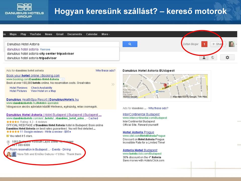
Task: Select suggestion 'danubius hotel astoria city center tripadvisor'
Action: (x=41, y=54)
